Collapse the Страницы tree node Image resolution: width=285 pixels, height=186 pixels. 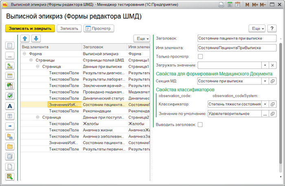point(31,60)
